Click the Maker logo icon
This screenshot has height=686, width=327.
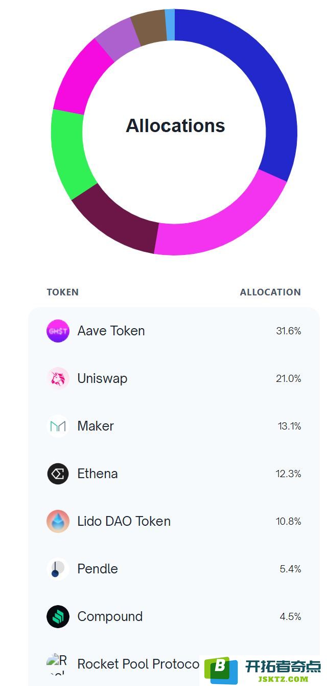pos(58,426)
